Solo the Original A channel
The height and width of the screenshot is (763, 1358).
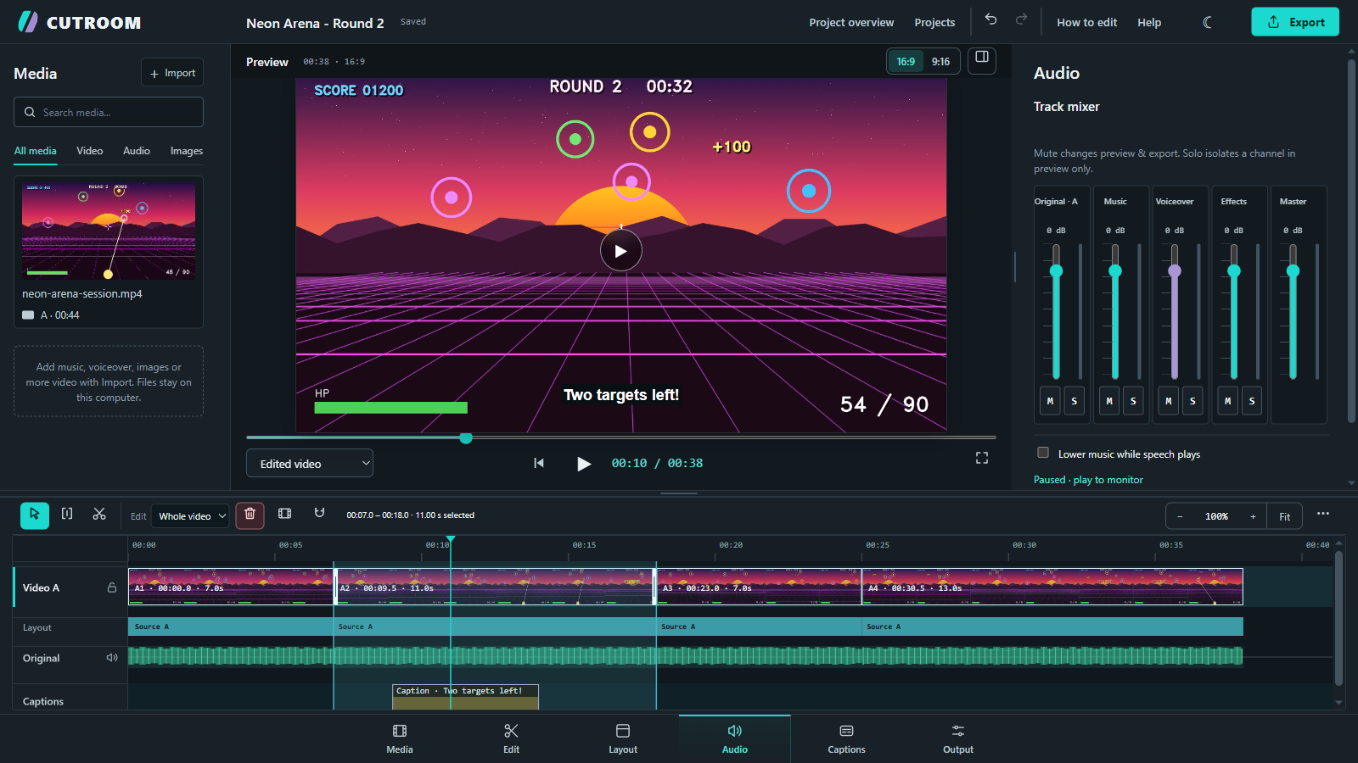click(x=1074, y=401)
